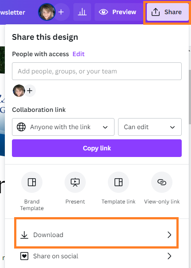Image resolution: width=191 pixels, height=268 pixels.
Task: Click the Template link icon
Action: [118, 182]
